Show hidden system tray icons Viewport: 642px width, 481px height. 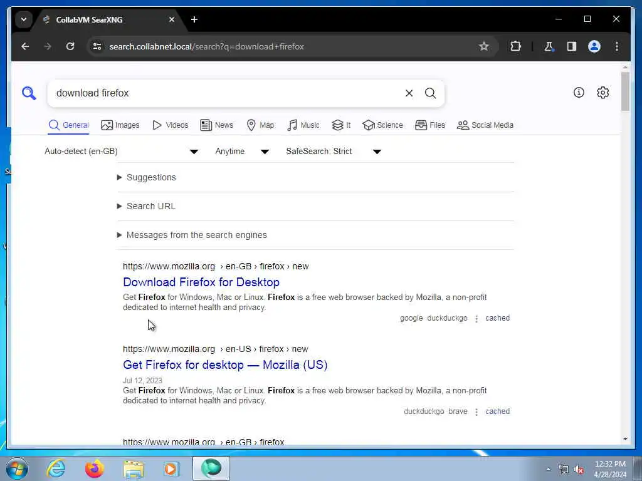[x=548, y=470]
